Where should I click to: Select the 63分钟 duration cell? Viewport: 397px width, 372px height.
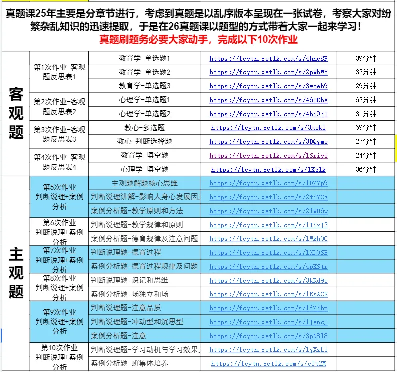pos(366,100)
